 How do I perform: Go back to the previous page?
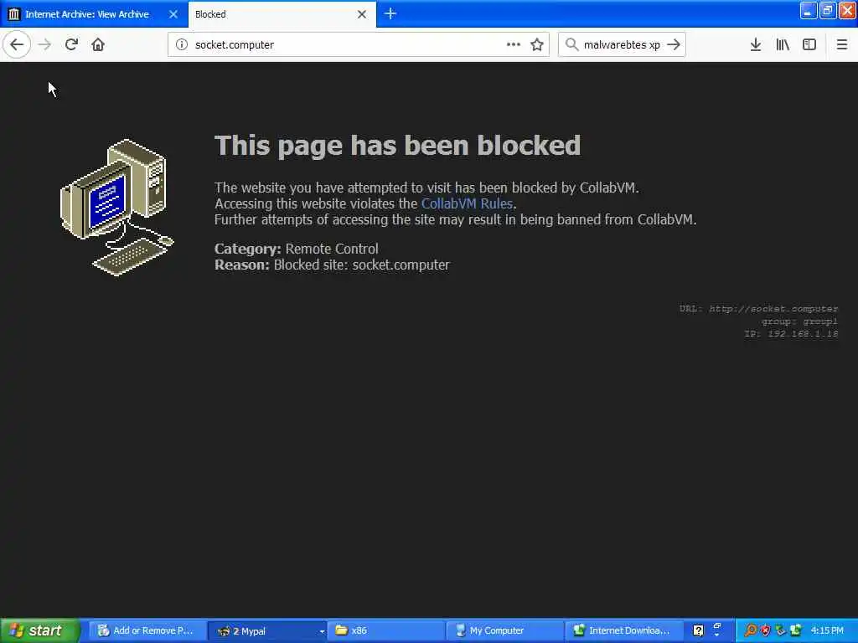pos(17,45)
